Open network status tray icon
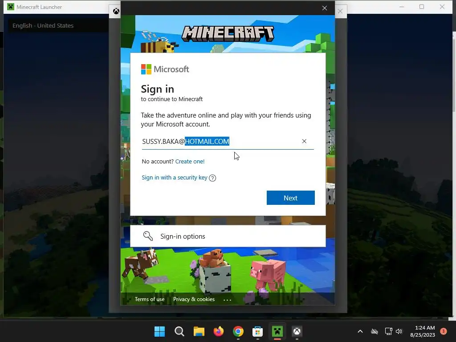The image size is (456, 342). coord(388,331)
